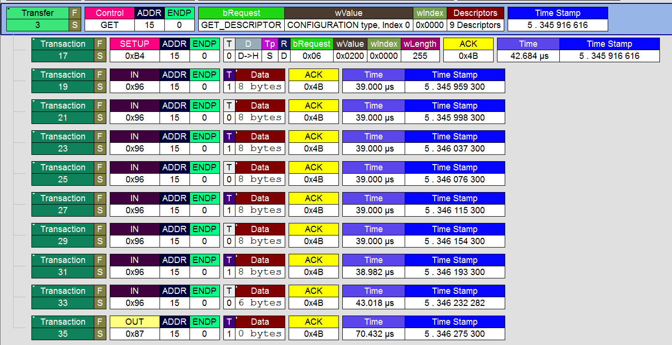Click the Tp S type cell in Transaction 17
Screen dimensions: 672x345
tap(270, 50)
